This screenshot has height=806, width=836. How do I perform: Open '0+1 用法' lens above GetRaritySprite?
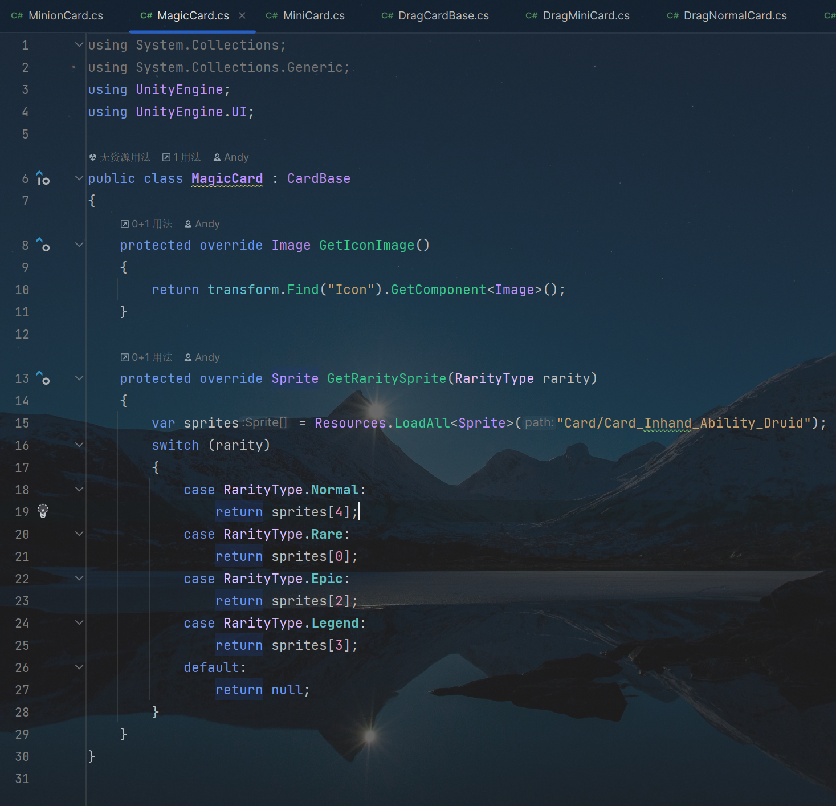tap(146, 357)
